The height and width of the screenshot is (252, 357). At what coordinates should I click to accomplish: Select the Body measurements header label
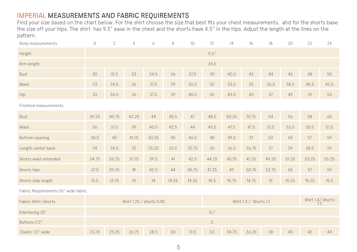(x=38, y=43)
